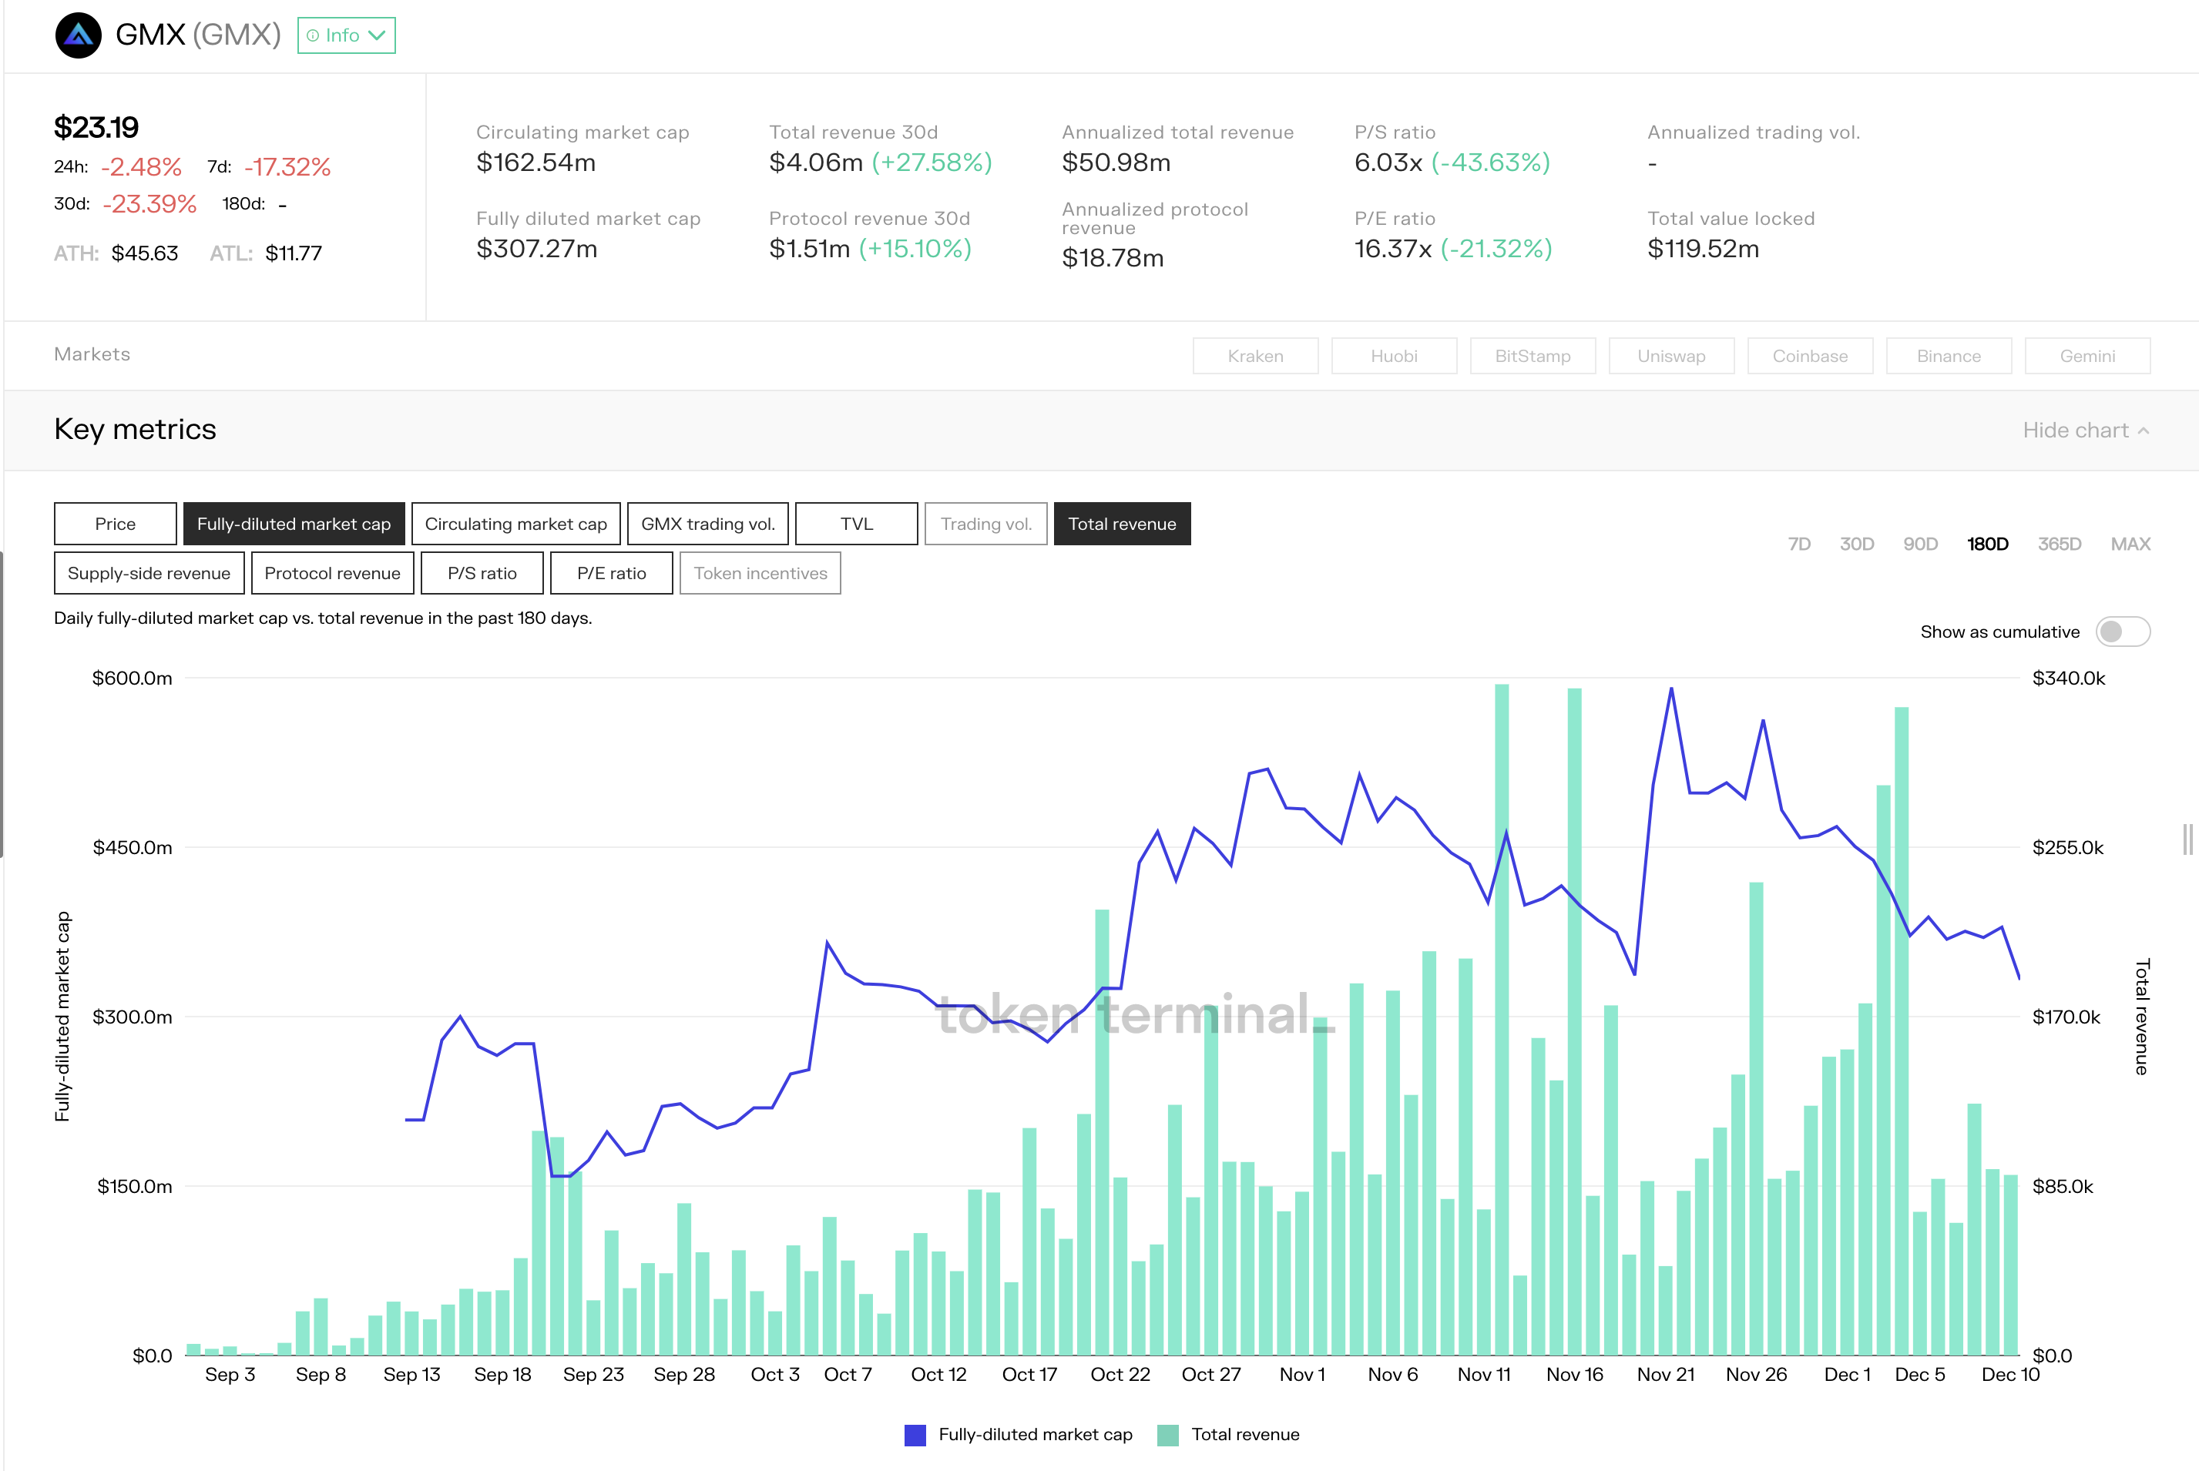Click the right-edge panel resize handle
2199x1471 pixels.
(x=2187, y=839)
